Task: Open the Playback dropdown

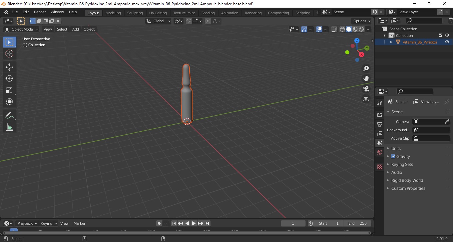Action: click(27, 223)
